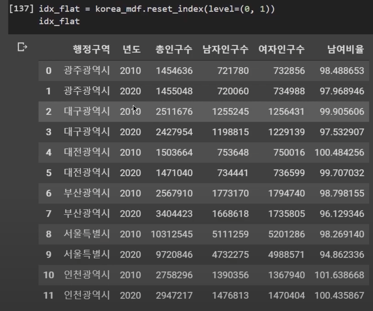Select cell value 5201286
This screenshot has height=311, width=373.
286,234
